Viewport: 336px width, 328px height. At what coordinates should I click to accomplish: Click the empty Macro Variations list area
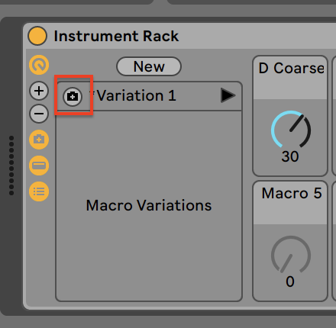pyautogui.click(x=149, y=205)
